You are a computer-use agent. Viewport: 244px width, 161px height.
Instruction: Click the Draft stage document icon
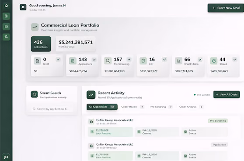click(x=37, y=61)
